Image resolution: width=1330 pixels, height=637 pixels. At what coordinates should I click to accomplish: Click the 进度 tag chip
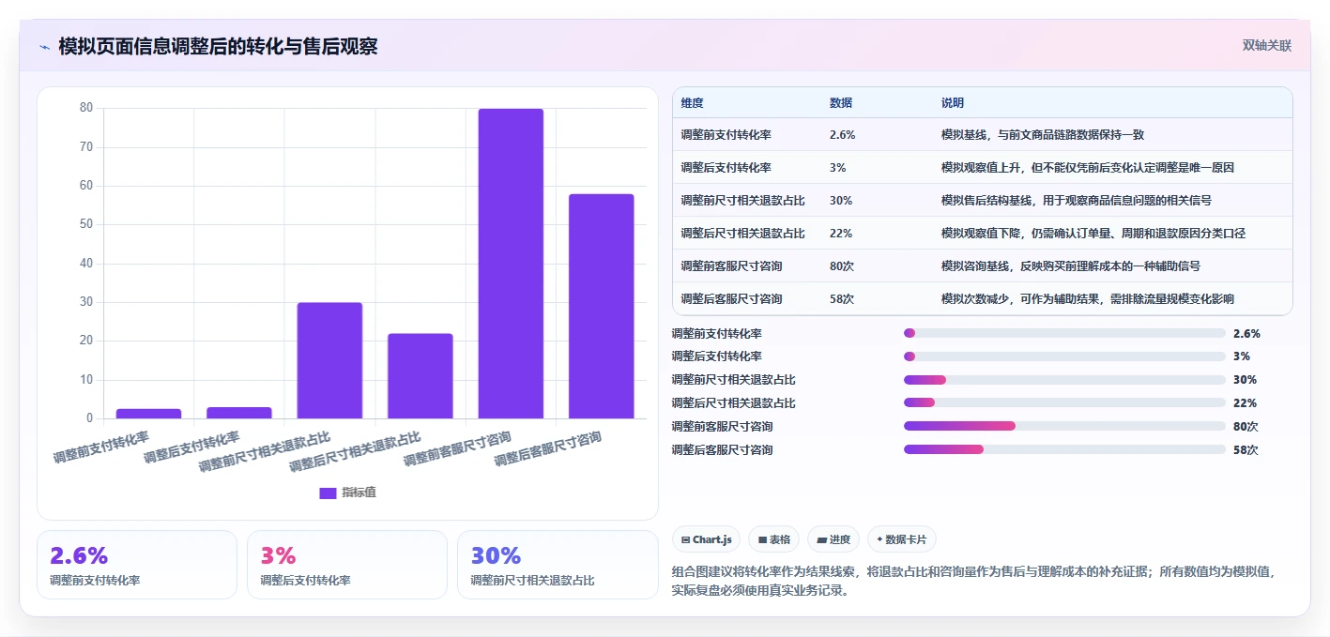833,539
